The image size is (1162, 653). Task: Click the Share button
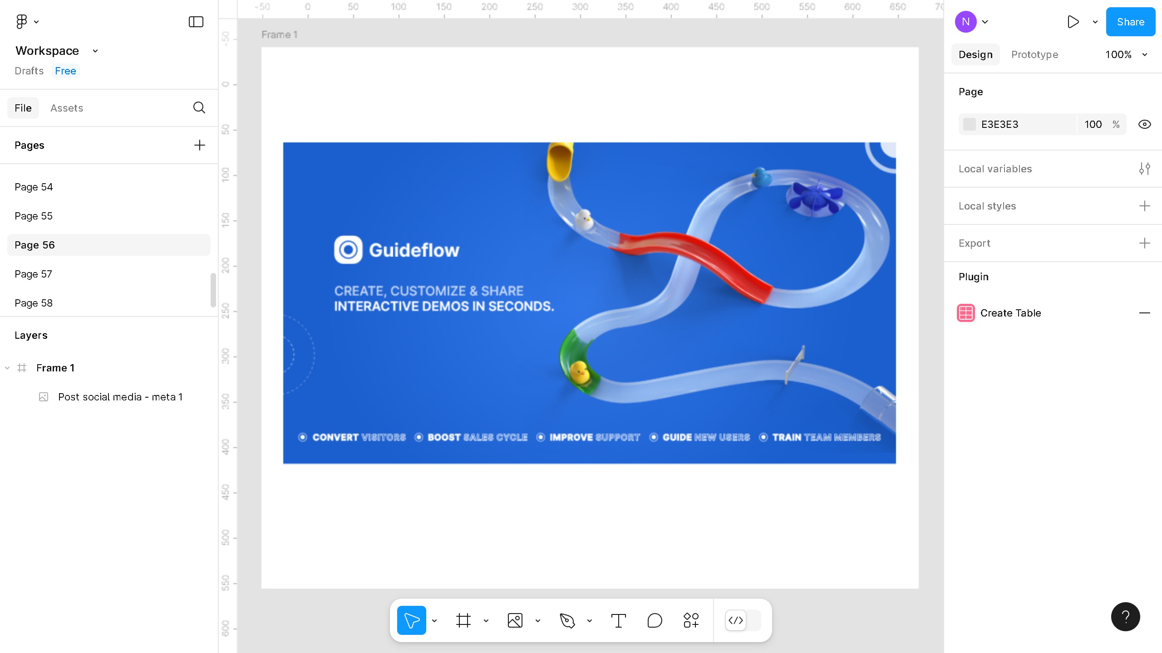click(x=1130, y=21)
